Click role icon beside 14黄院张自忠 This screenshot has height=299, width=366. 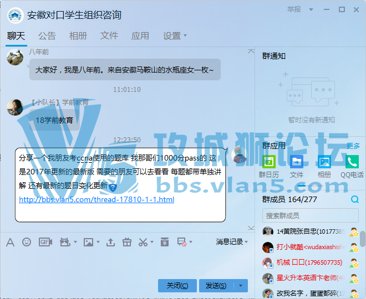(354, 232)
